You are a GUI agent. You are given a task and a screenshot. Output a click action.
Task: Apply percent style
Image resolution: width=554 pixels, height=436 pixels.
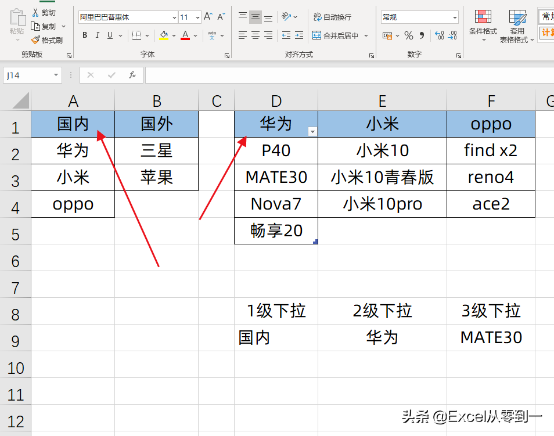click(x=409, y=35)
